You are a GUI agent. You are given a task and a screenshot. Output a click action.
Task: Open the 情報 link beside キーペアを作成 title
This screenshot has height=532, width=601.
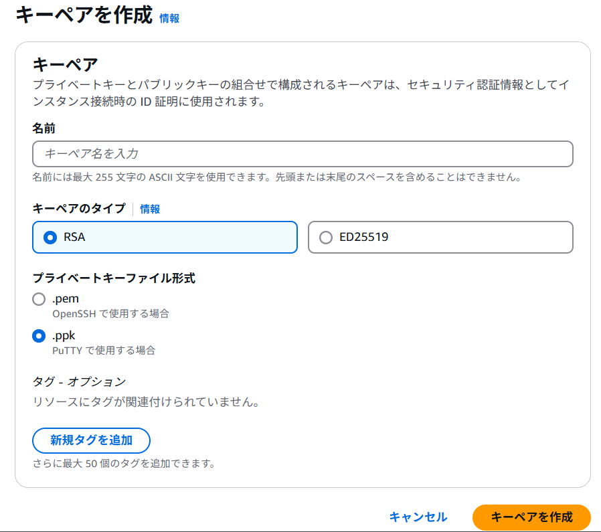pyautogui.click(x=169, y=18)
